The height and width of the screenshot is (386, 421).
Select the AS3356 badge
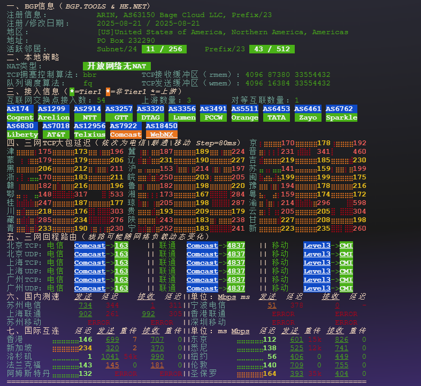pyautogui.click(x=182, y=109)
